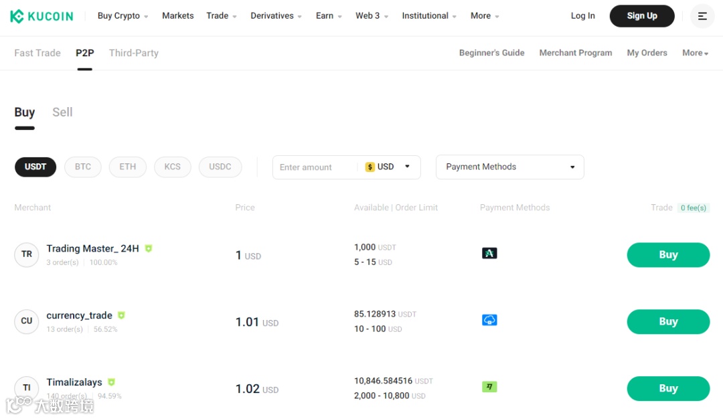Viewport: 723px width, 419px height.
Task: Click the TI merchant avatar
Action: 27,388
